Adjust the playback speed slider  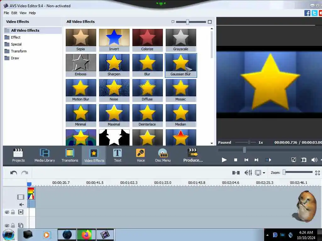coord(249,142)
